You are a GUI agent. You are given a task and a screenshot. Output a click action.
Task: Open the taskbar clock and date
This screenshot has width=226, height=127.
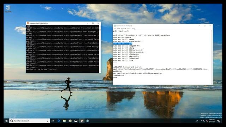coord(212,121)
